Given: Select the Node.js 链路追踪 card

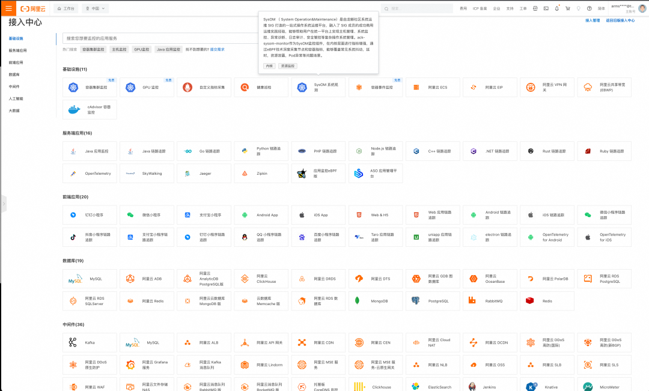Looking at the screenshot, I should click(376, 151).
